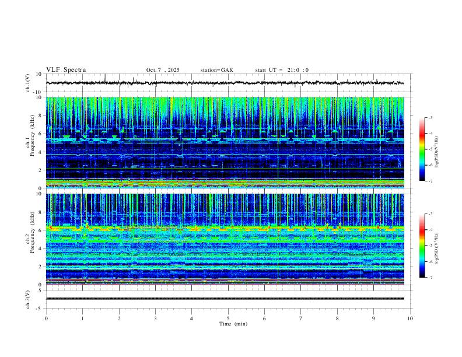Click the ch.1 "Frequency (kHz)" axis label
Viewport: 462px width, 357px height.
tap(32, 136)
